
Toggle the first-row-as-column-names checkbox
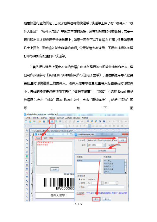[110, 145]
